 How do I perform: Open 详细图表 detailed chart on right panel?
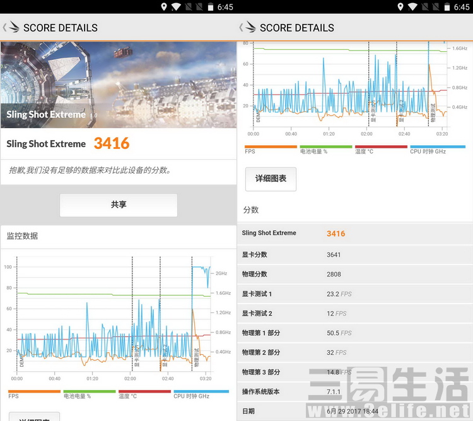(x=271, y=179)
